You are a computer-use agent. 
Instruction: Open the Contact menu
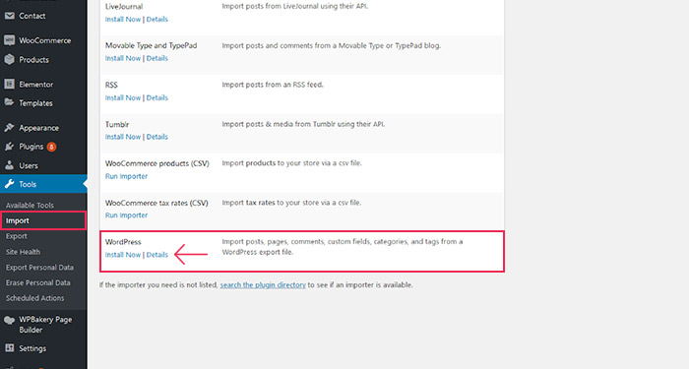point(32,16)
